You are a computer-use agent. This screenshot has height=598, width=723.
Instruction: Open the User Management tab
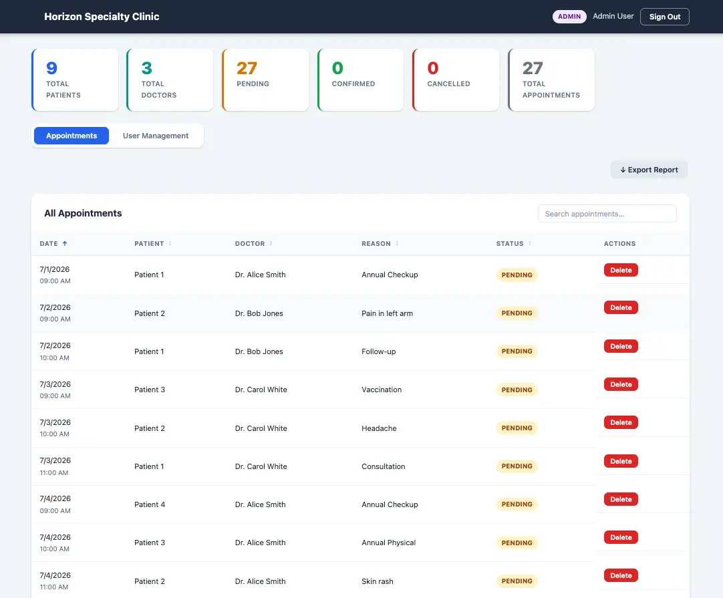[x=156, y=136]
